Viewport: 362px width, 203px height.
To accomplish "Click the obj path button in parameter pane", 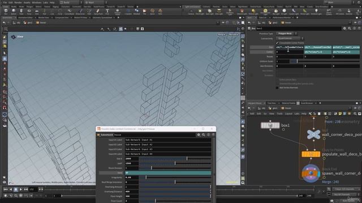I will click(261, 23).
